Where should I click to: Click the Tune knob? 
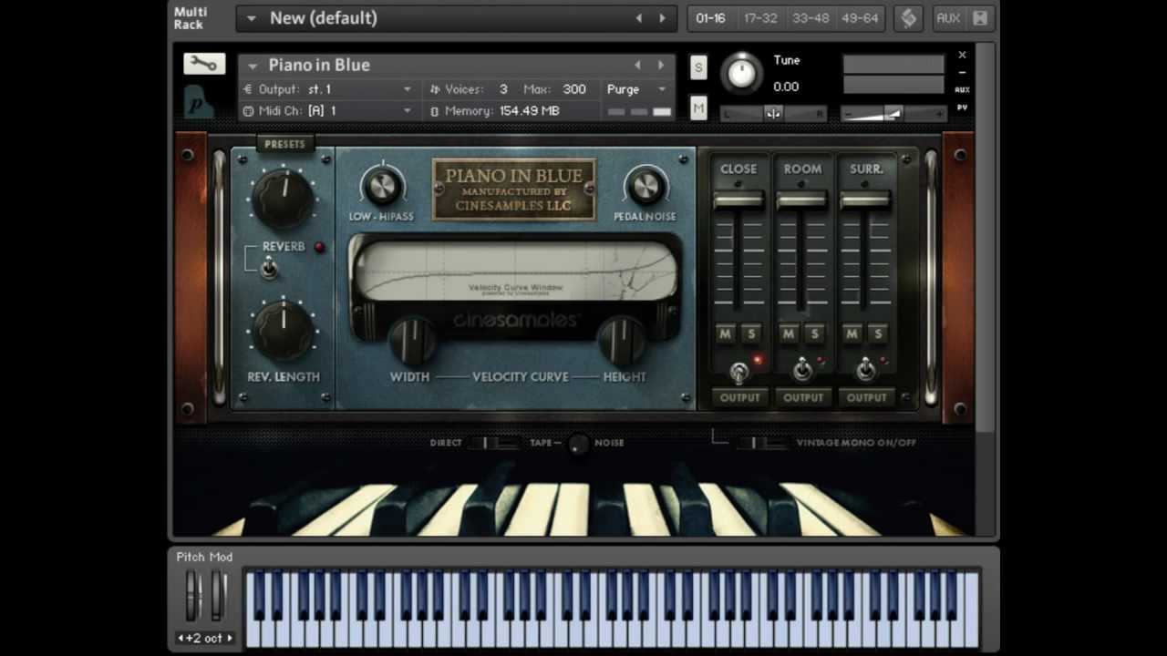coord(741,73)
